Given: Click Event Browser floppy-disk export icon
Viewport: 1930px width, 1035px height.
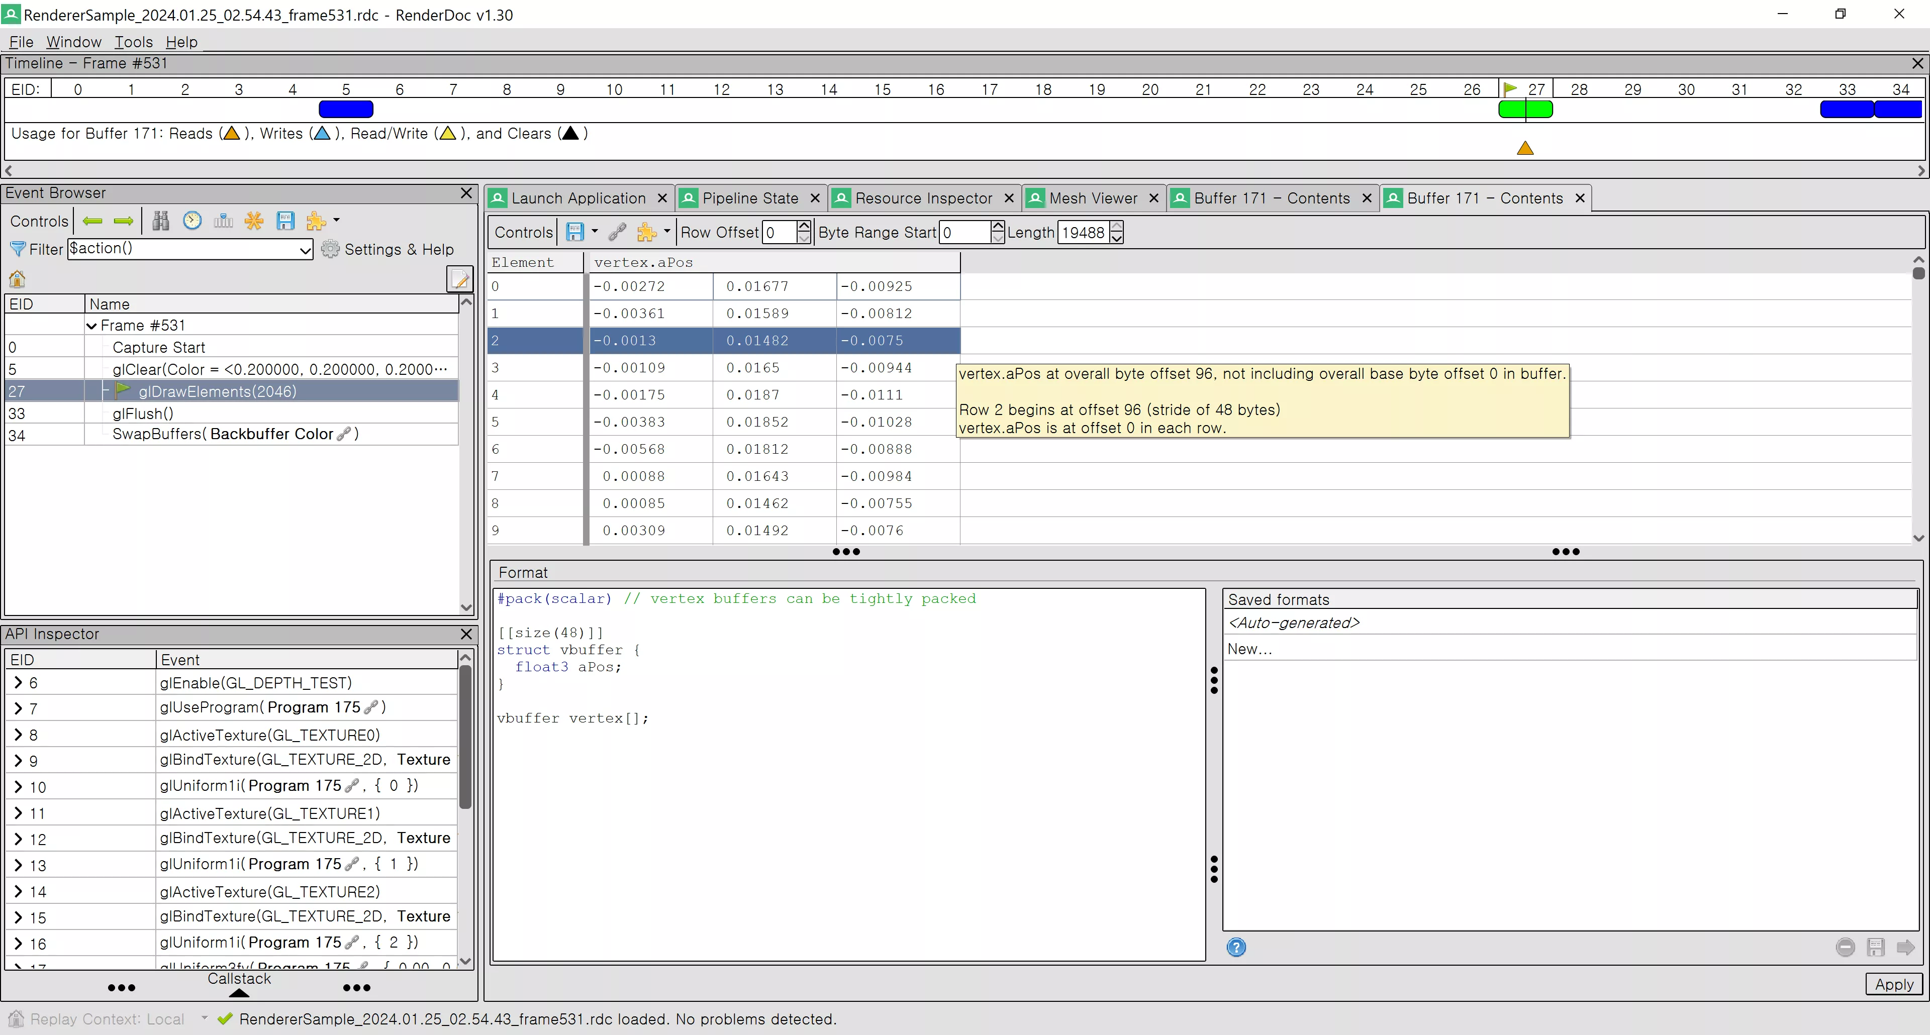Looking at the screenshot, I should click(285, 220).
